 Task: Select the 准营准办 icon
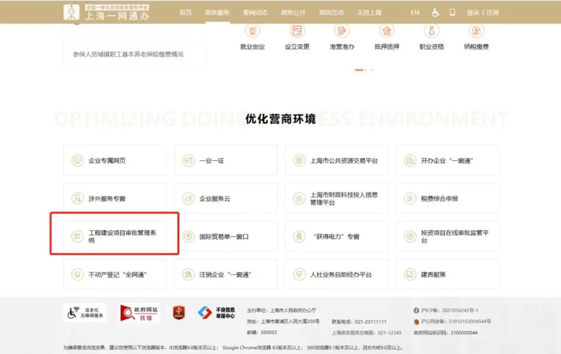pyautogui.click(x=342, y=31)
